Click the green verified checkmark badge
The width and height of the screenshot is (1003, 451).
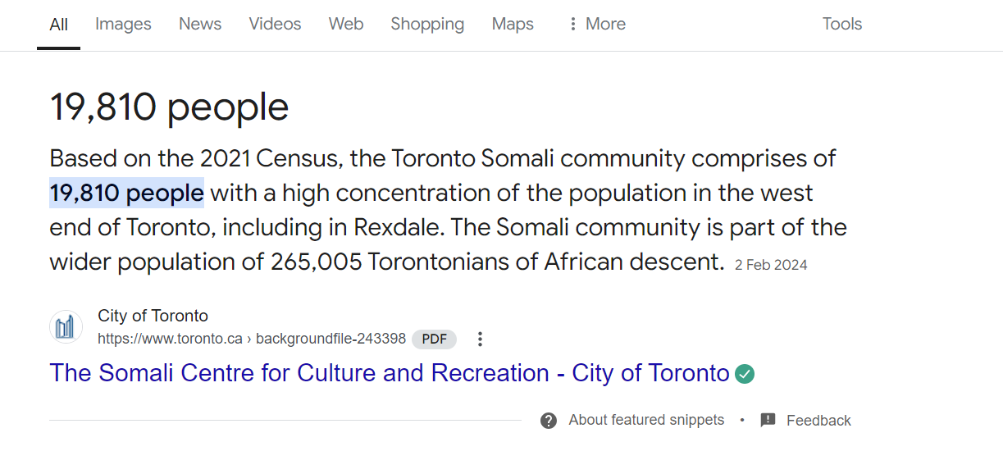pos(745,374)
